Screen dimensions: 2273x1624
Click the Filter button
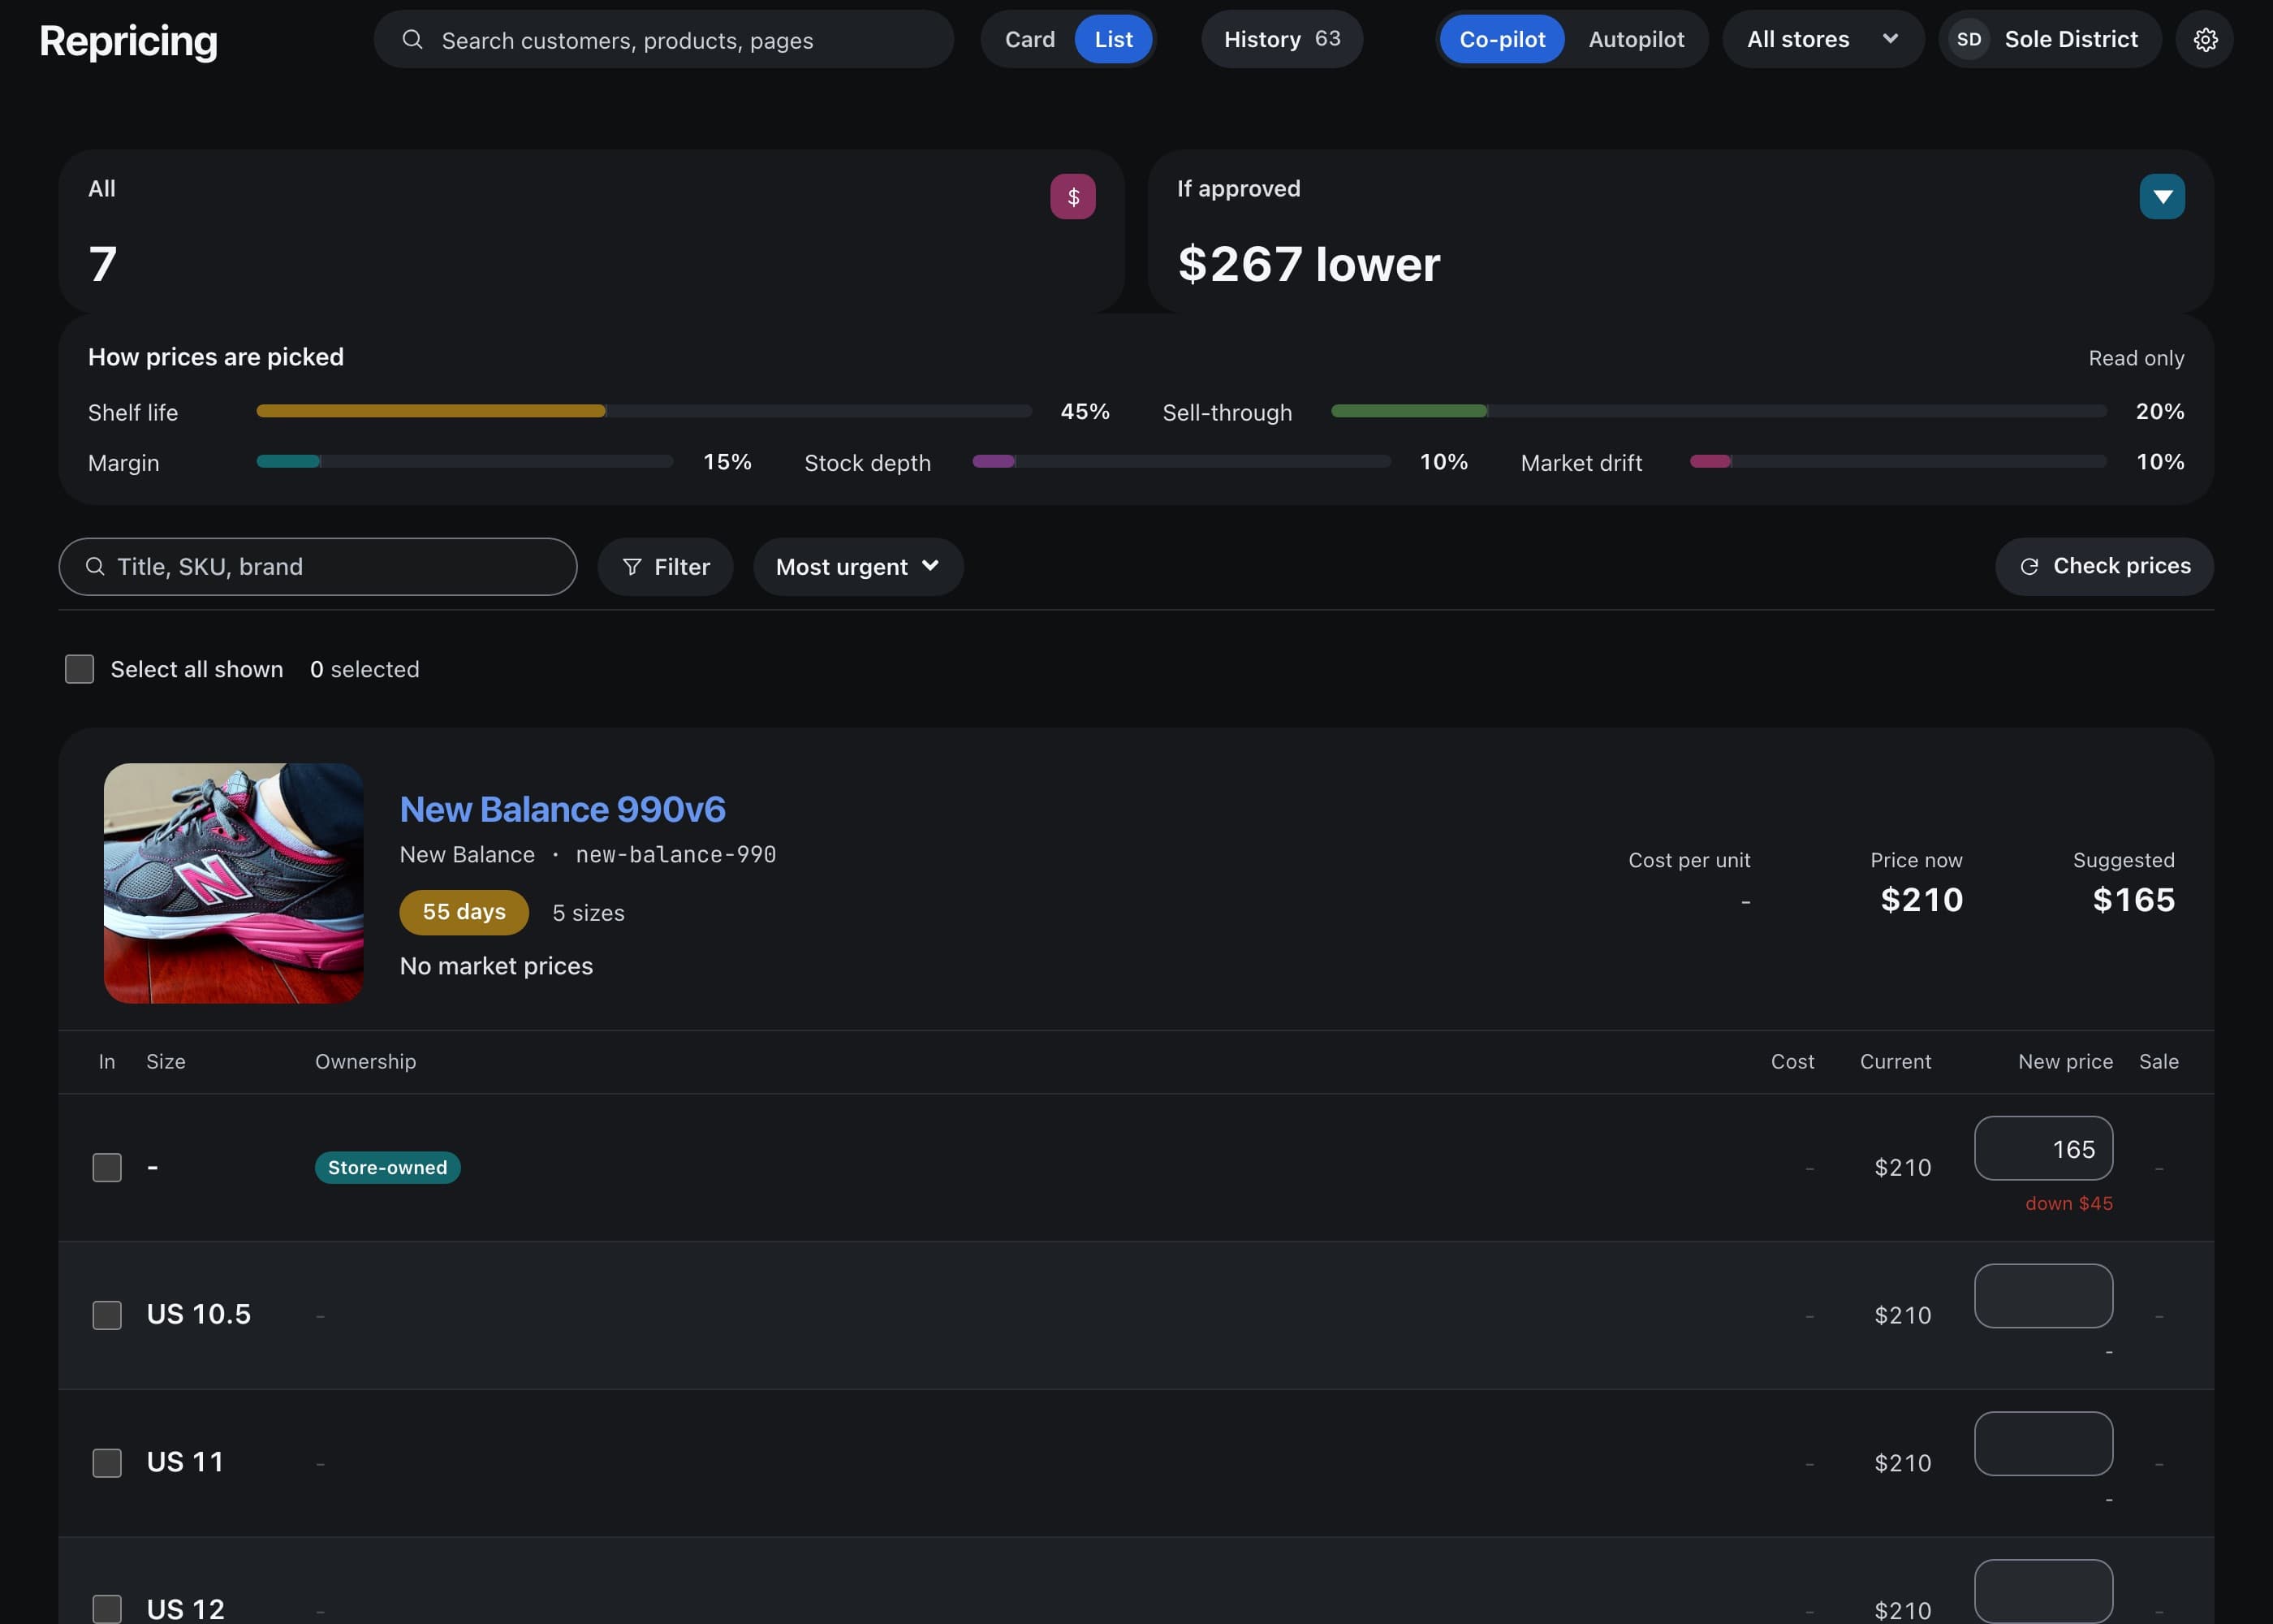tap(665, 567)
